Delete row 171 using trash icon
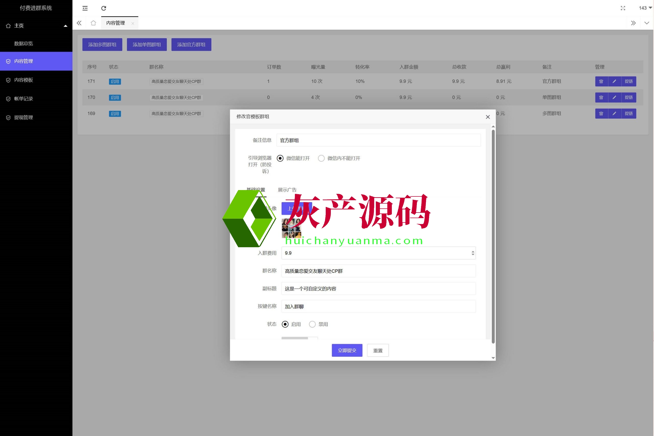Image resolution: width=654 pixels, height=436 pixels. [x=601, y=81]
